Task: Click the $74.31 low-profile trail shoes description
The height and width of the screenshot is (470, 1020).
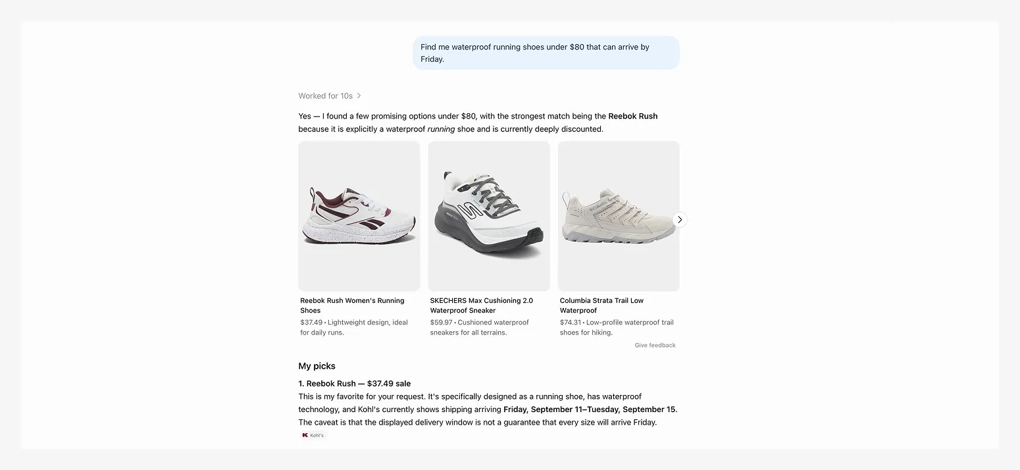Action: point(617,327)
